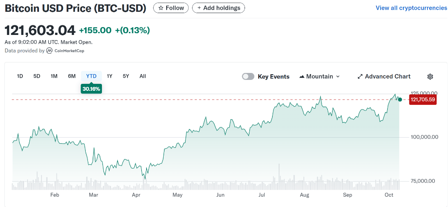Click the green current price dot
The image size is (448, 207).
pyautogui.click(x=400, y=100)
